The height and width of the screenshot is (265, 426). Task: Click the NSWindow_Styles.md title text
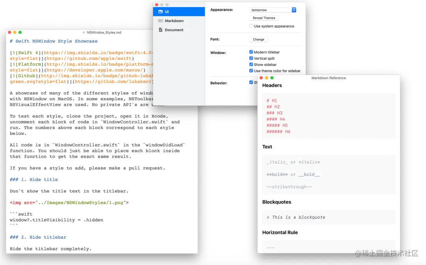point(104,33)
